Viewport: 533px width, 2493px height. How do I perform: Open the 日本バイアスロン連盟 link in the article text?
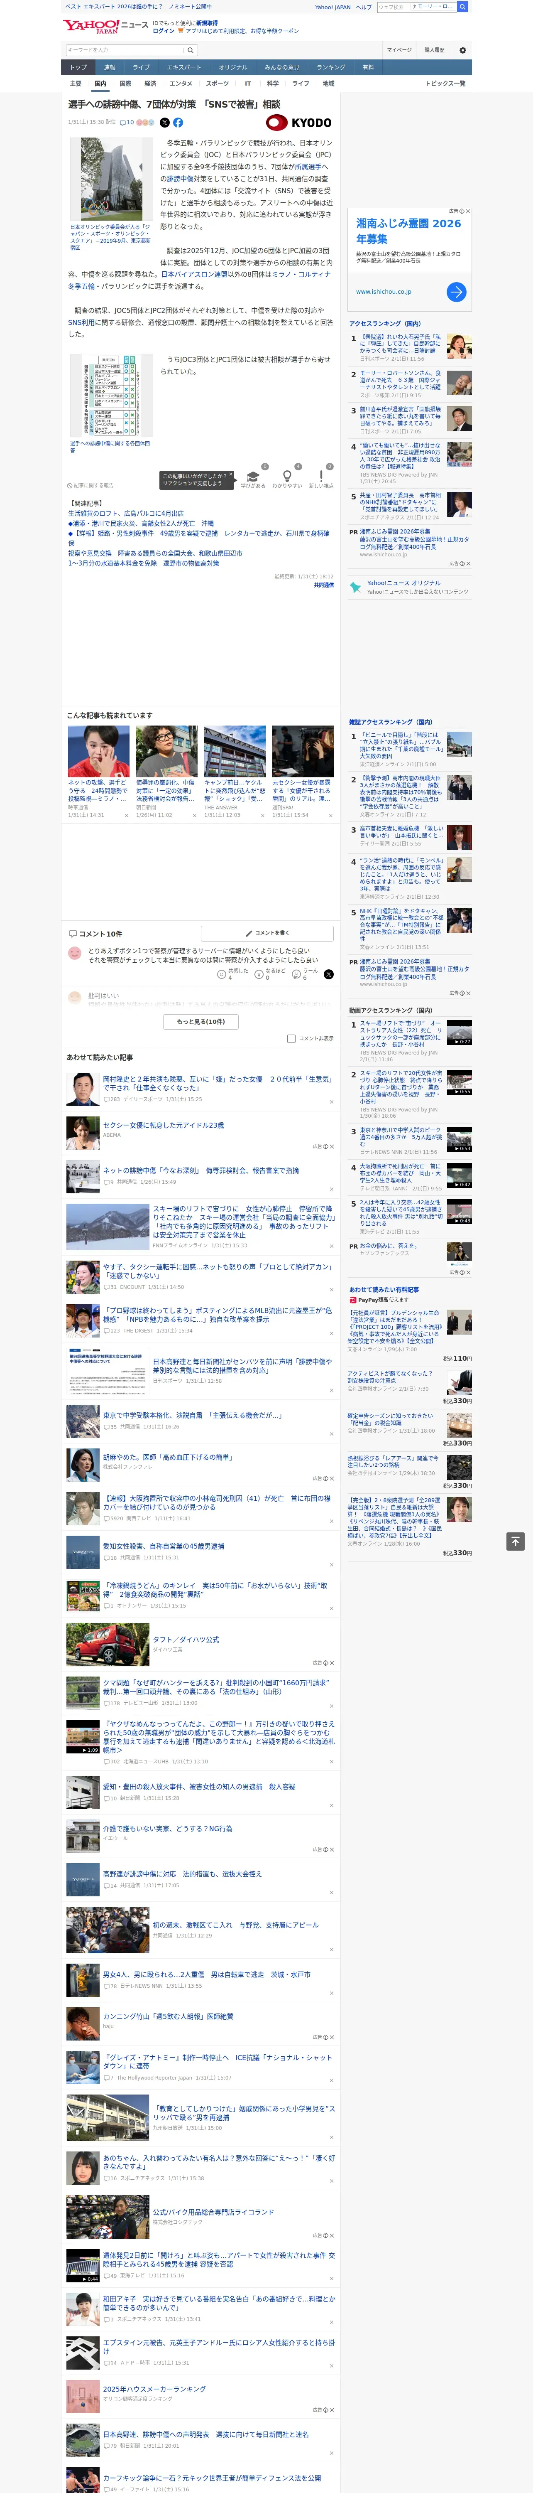[193, 275]
